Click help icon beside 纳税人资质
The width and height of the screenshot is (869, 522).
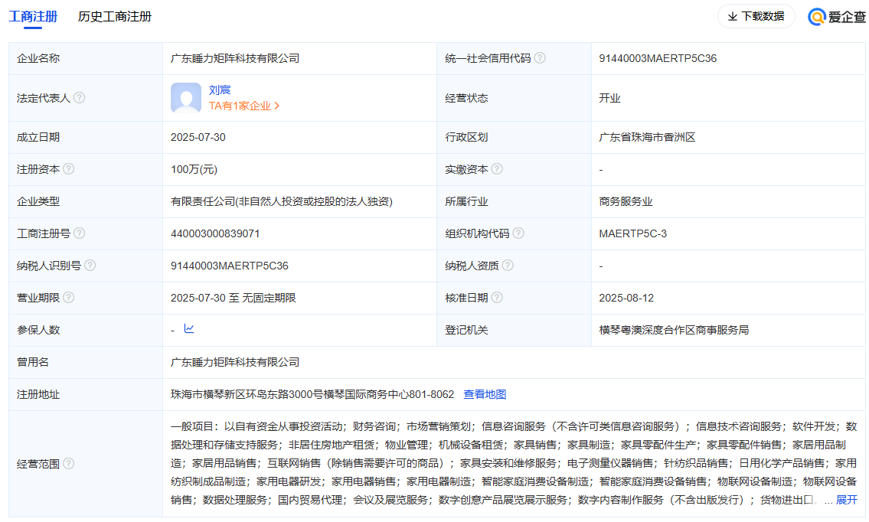pyautogui.click(x=508, y=266)
